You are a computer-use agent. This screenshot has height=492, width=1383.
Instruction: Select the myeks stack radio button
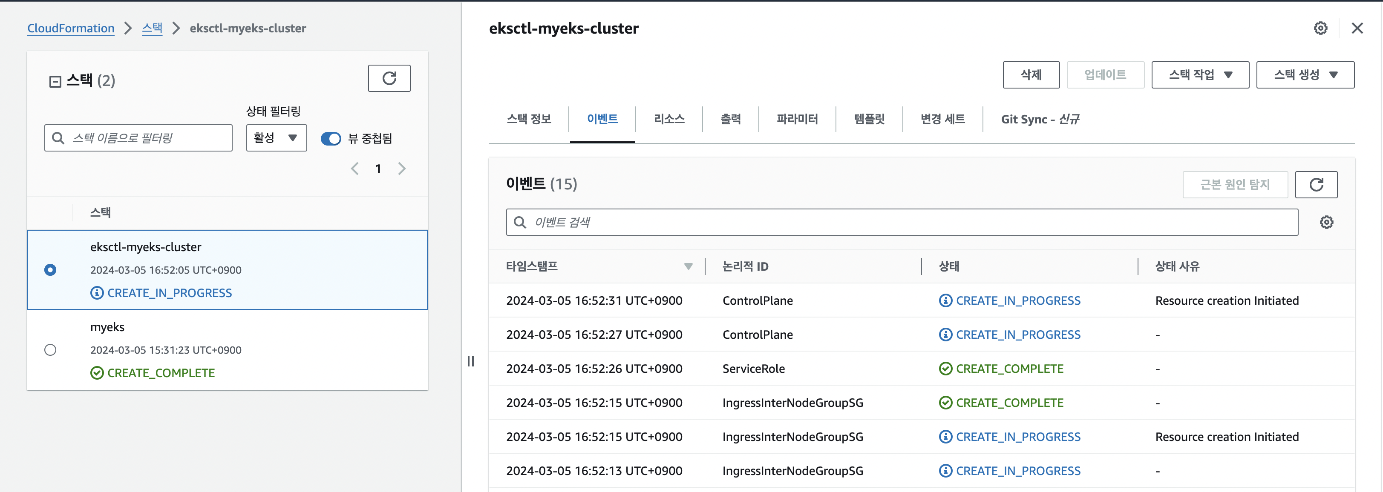pyautogui.click(x=50, y=350)
